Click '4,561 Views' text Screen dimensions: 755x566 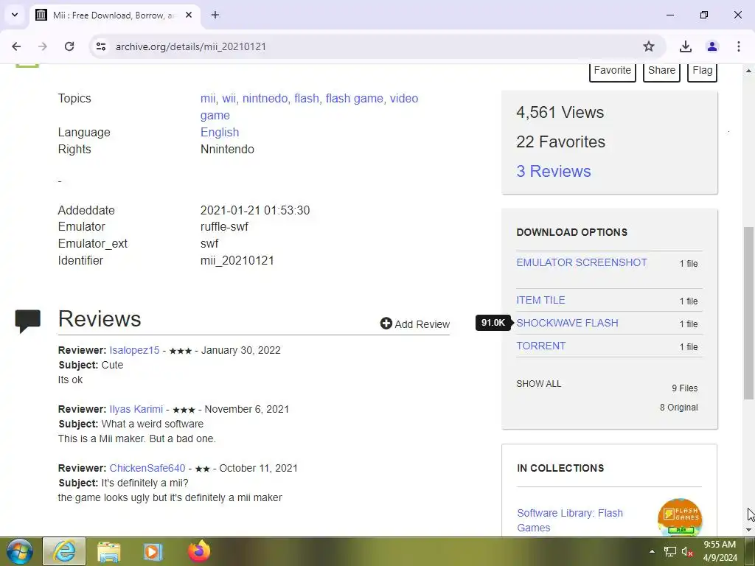pyautogui.click(x=560, y=113)
